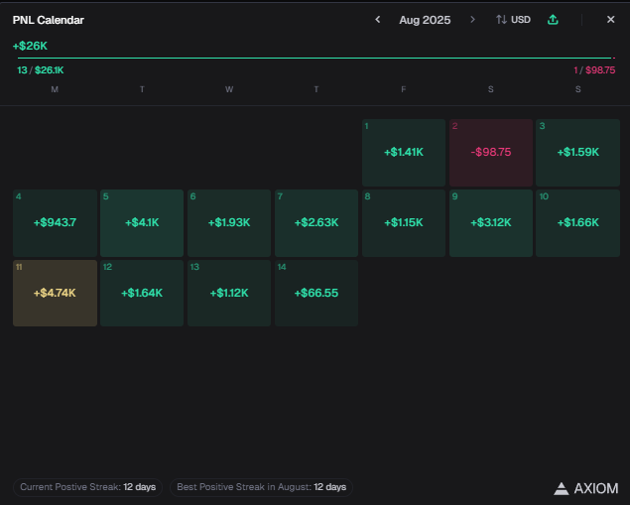Viewport: 630px width, 505px height.
Task: Toggle the USD currency display
Action: (x=513, y=19)
